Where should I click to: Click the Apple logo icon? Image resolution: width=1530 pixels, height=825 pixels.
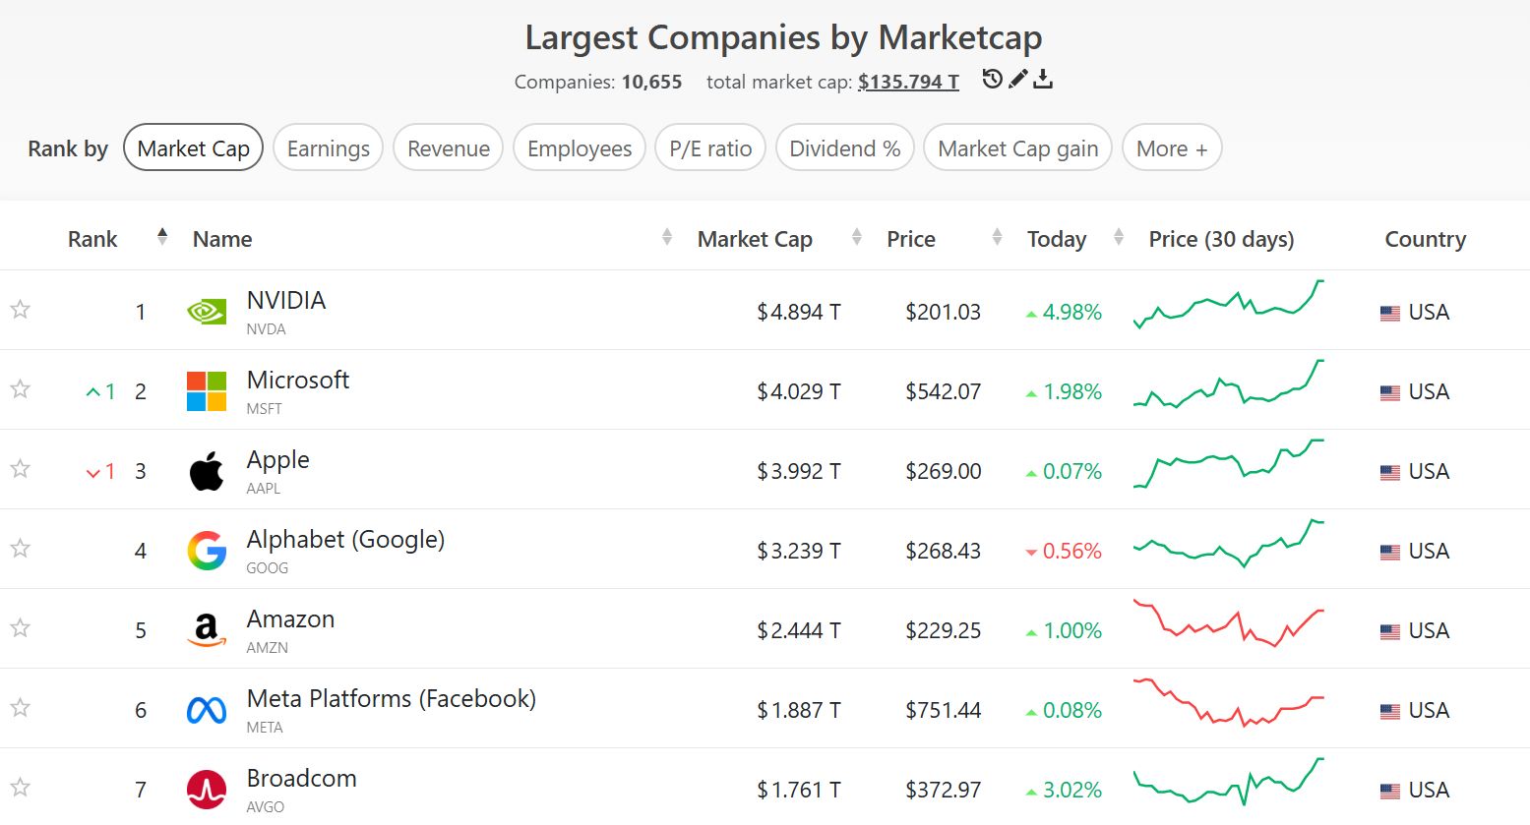coord(207,471)
